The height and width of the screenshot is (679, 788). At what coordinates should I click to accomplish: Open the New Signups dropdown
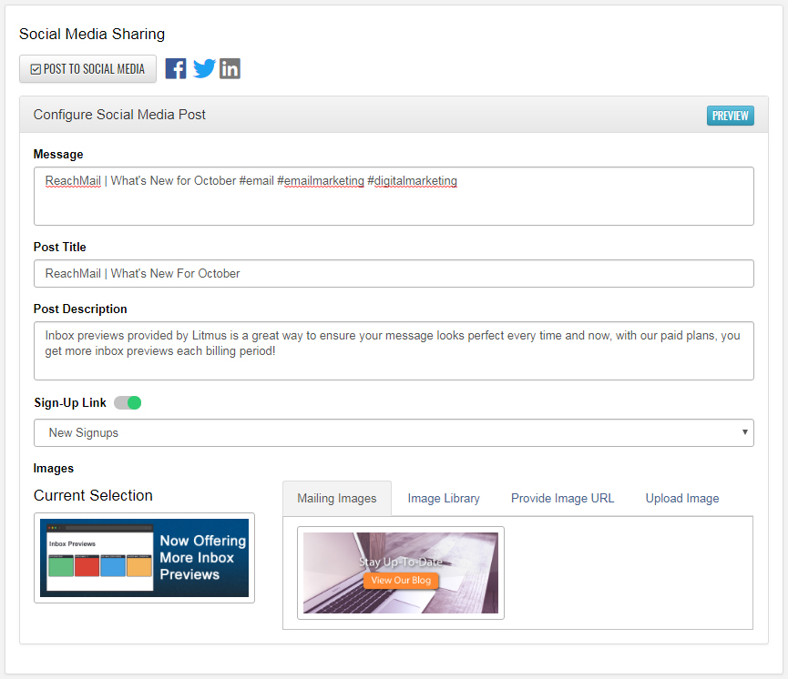pyautogui.click(x=394, y=433)
